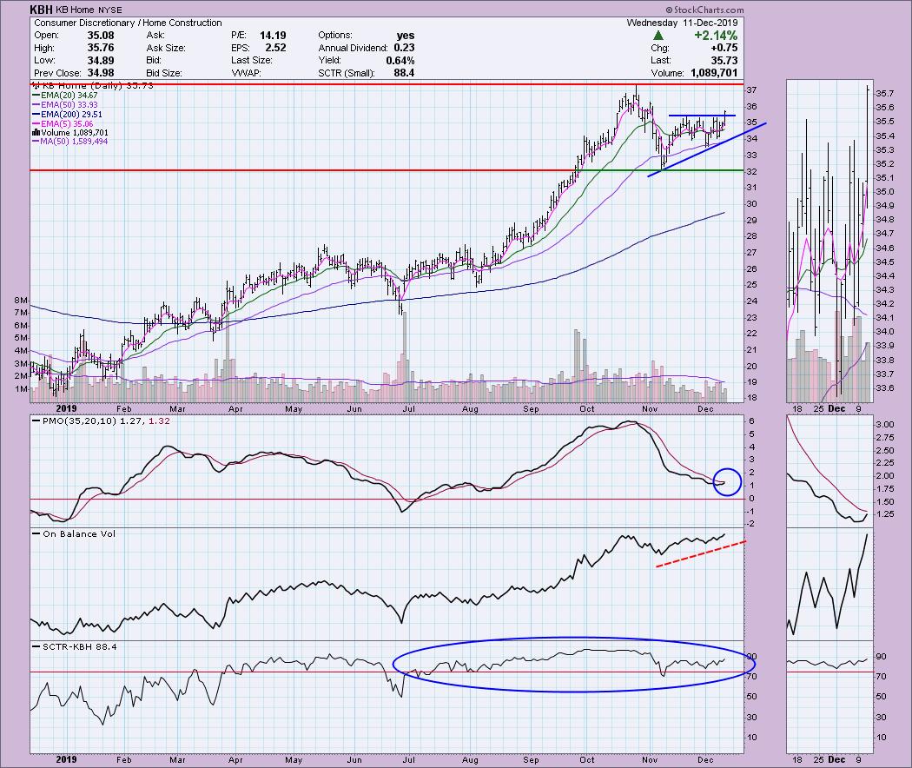Click the green up-triangle change indicator
The height and width of the screenshot is (768, 912).
coord(658,36)
